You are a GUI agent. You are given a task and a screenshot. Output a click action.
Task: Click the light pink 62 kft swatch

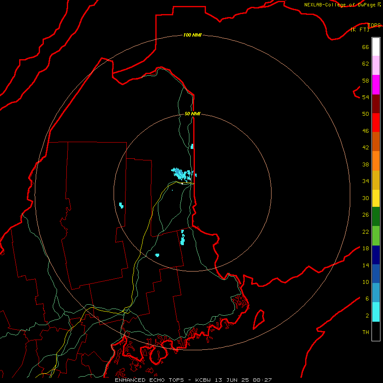click(x=376, y=66)
